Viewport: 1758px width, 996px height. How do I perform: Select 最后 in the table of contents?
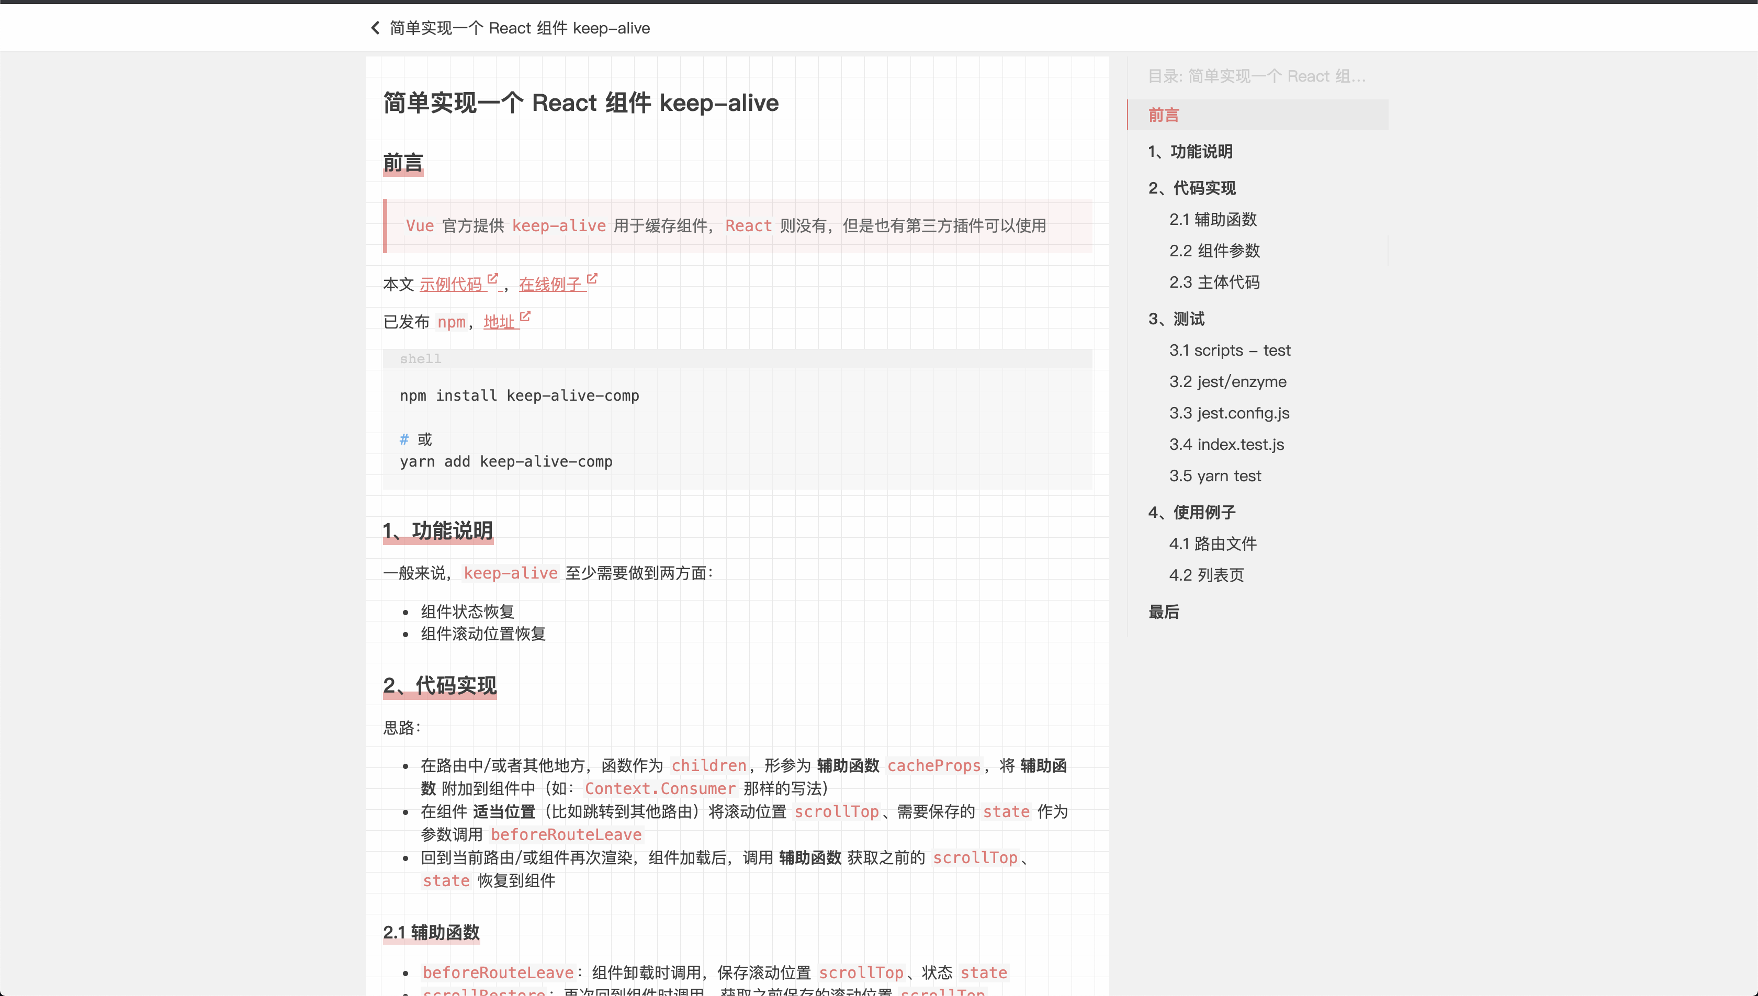click(1164, 612)
